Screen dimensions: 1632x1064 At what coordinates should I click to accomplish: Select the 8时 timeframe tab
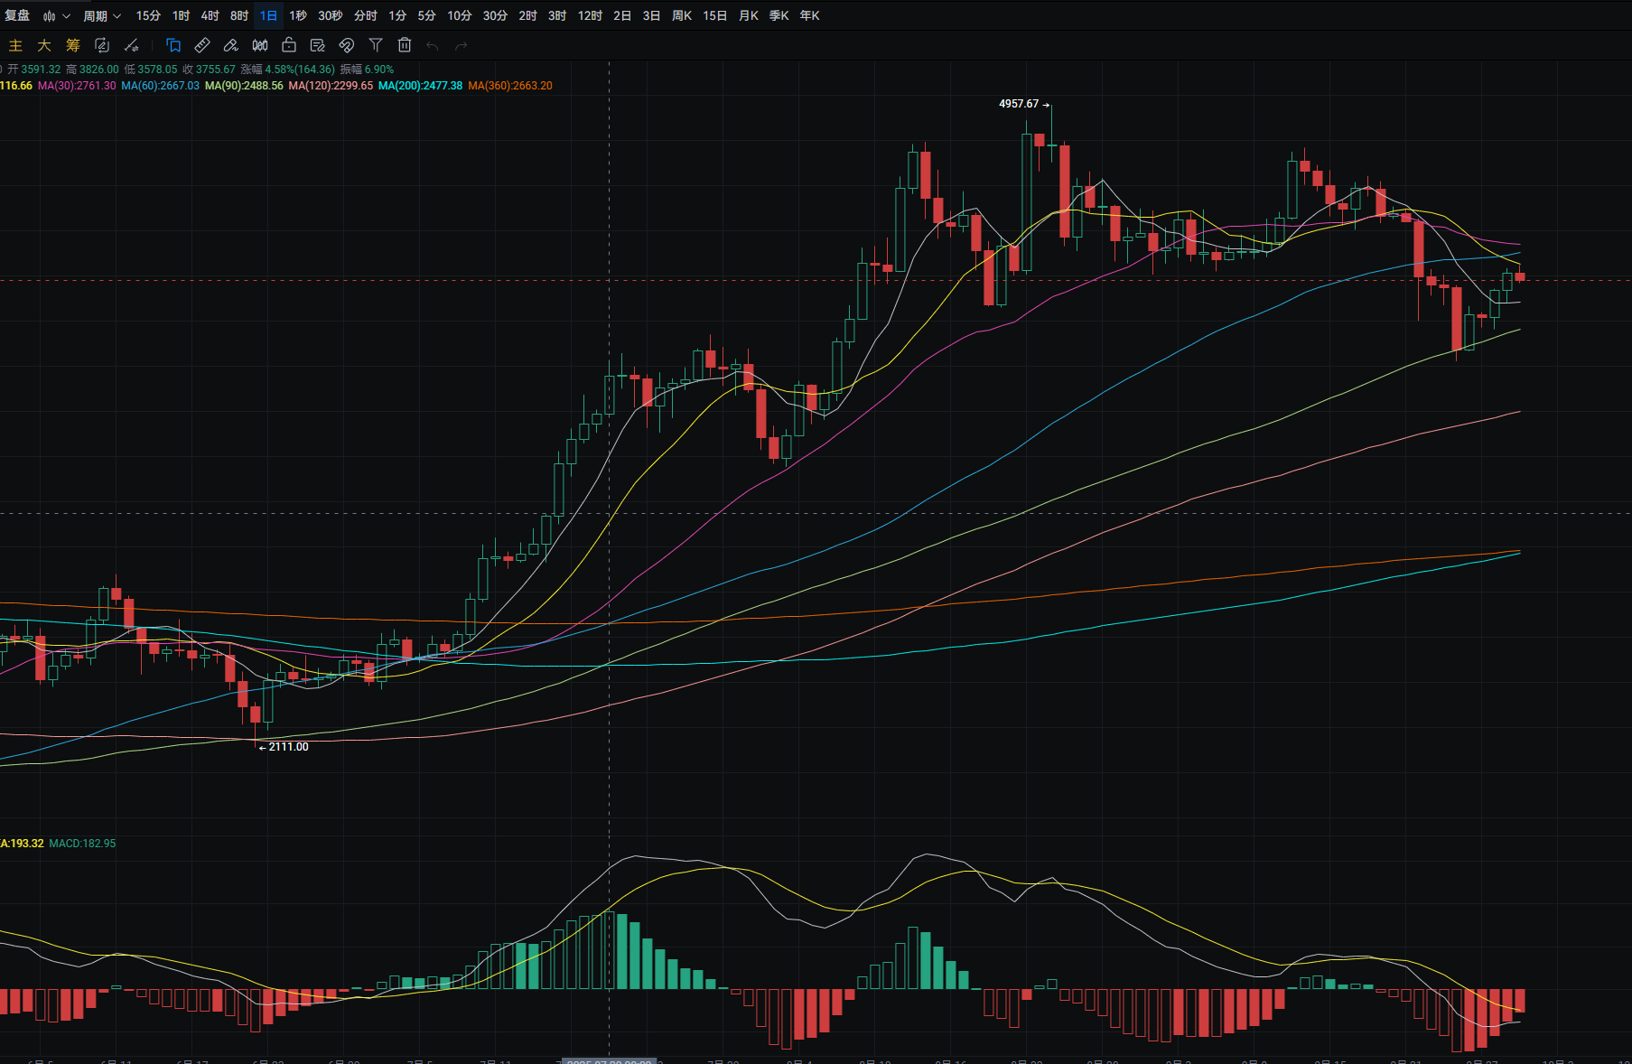coord(238,15)
